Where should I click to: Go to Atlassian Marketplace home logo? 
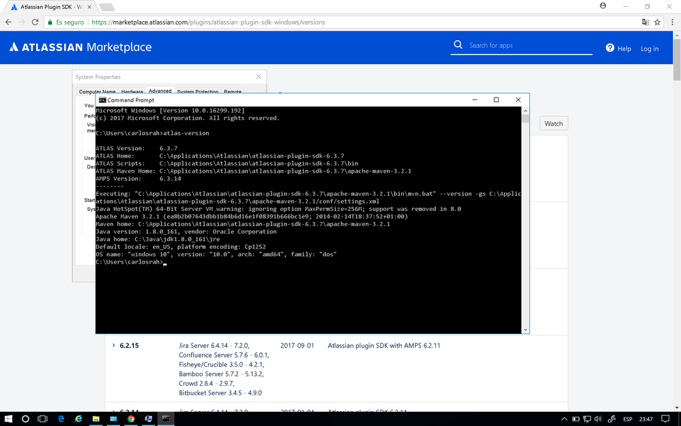pyautogui.click(x=81, y=47)
